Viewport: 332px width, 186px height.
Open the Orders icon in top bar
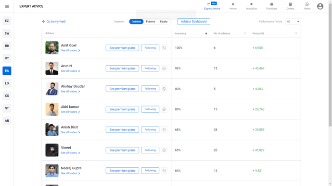pos(290,4)
